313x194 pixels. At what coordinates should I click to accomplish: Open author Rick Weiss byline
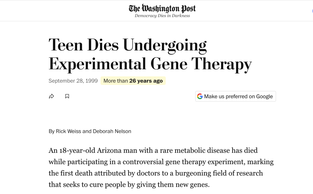click(x=68, y=131)
